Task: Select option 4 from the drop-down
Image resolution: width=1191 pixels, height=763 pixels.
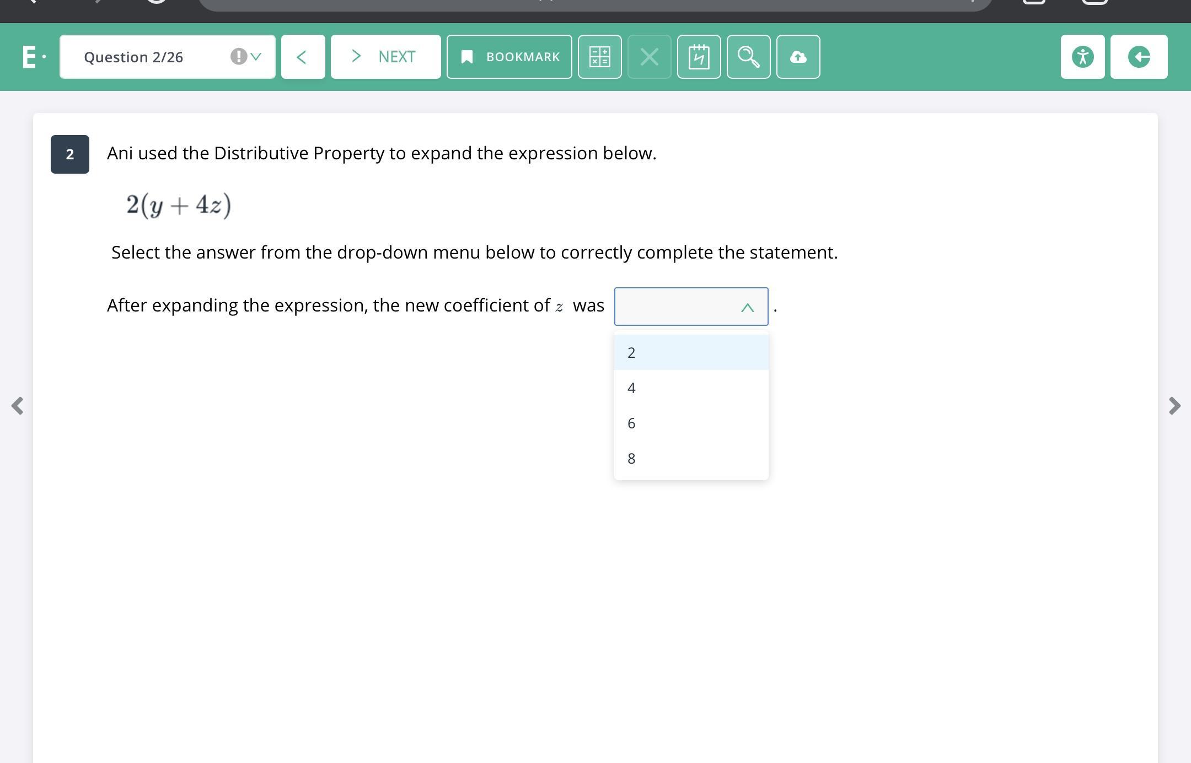Action: (x=691, y=388)
